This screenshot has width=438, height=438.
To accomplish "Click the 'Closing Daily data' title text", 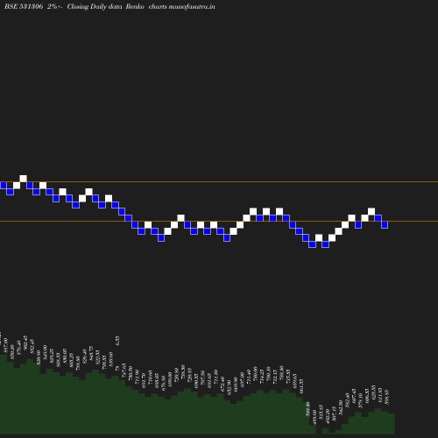I will tap(95, 7).
